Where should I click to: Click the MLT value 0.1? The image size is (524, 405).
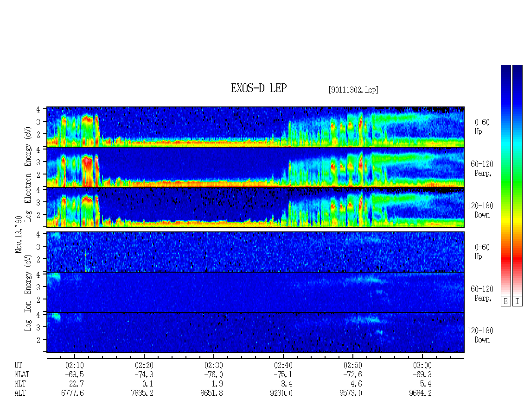(147, 384)
